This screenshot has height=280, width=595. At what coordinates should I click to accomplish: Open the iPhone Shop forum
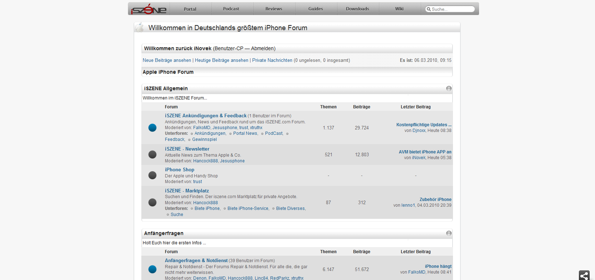point(180,170)
